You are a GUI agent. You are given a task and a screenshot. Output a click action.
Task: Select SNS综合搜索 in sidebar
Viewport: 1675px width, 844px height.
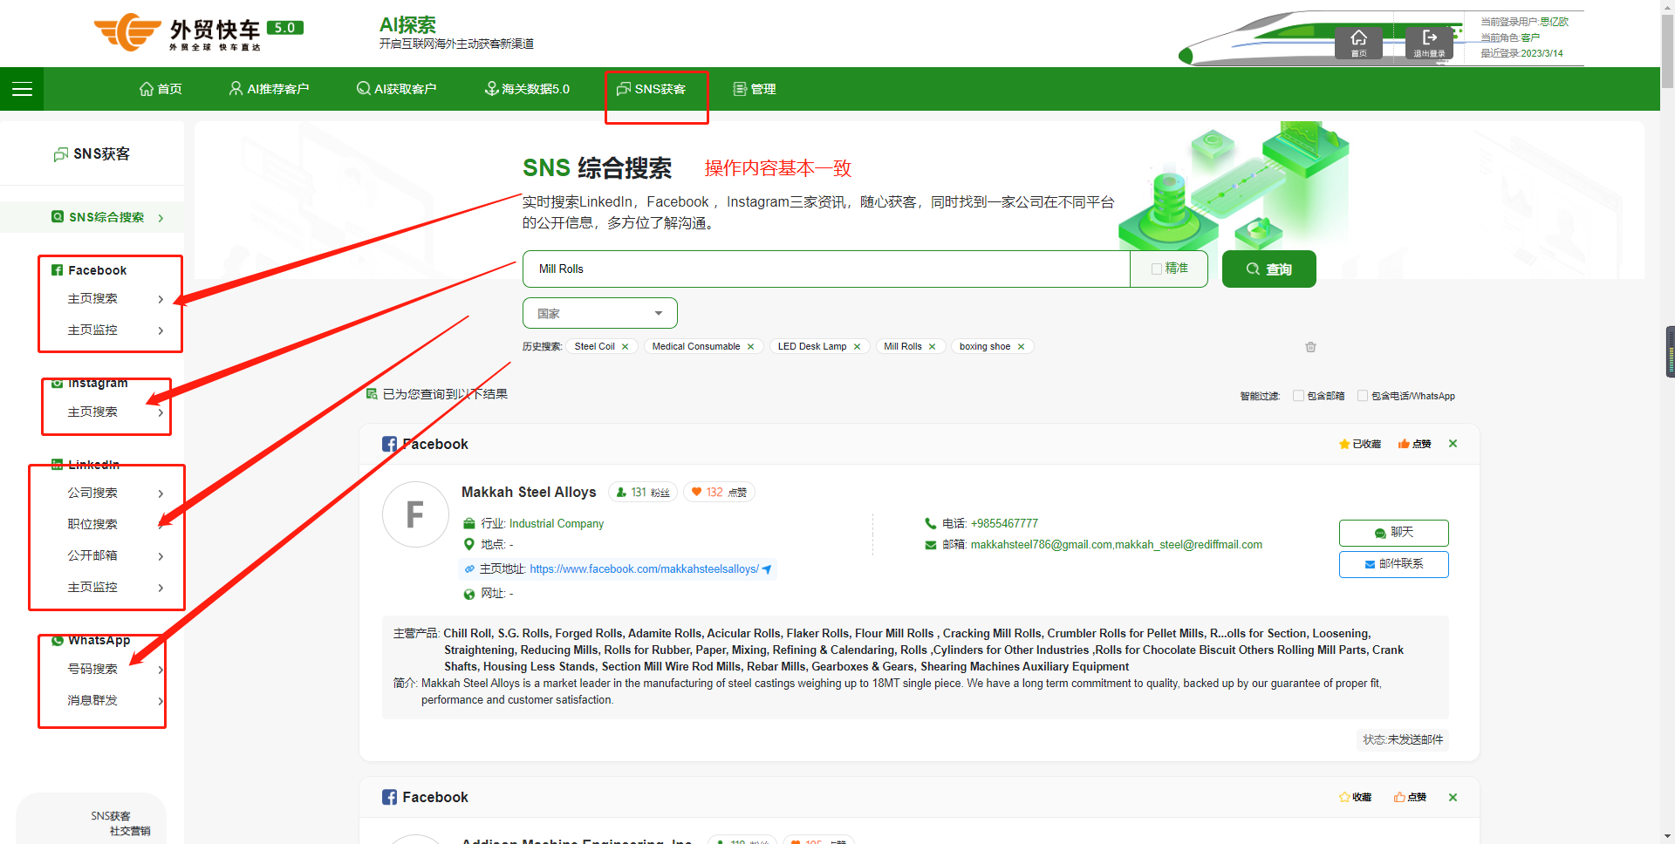coord(106,217)
